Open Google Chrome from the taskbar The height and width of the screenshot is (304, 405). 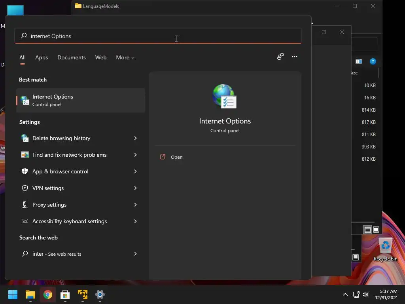click(x=48, y=294)
